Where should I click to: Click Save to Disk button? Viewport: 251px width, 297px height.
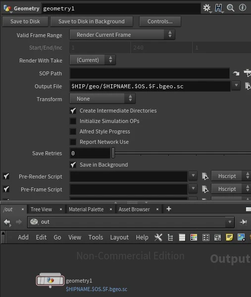click(25, 21)
